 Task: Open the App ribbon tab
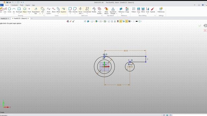33,5
